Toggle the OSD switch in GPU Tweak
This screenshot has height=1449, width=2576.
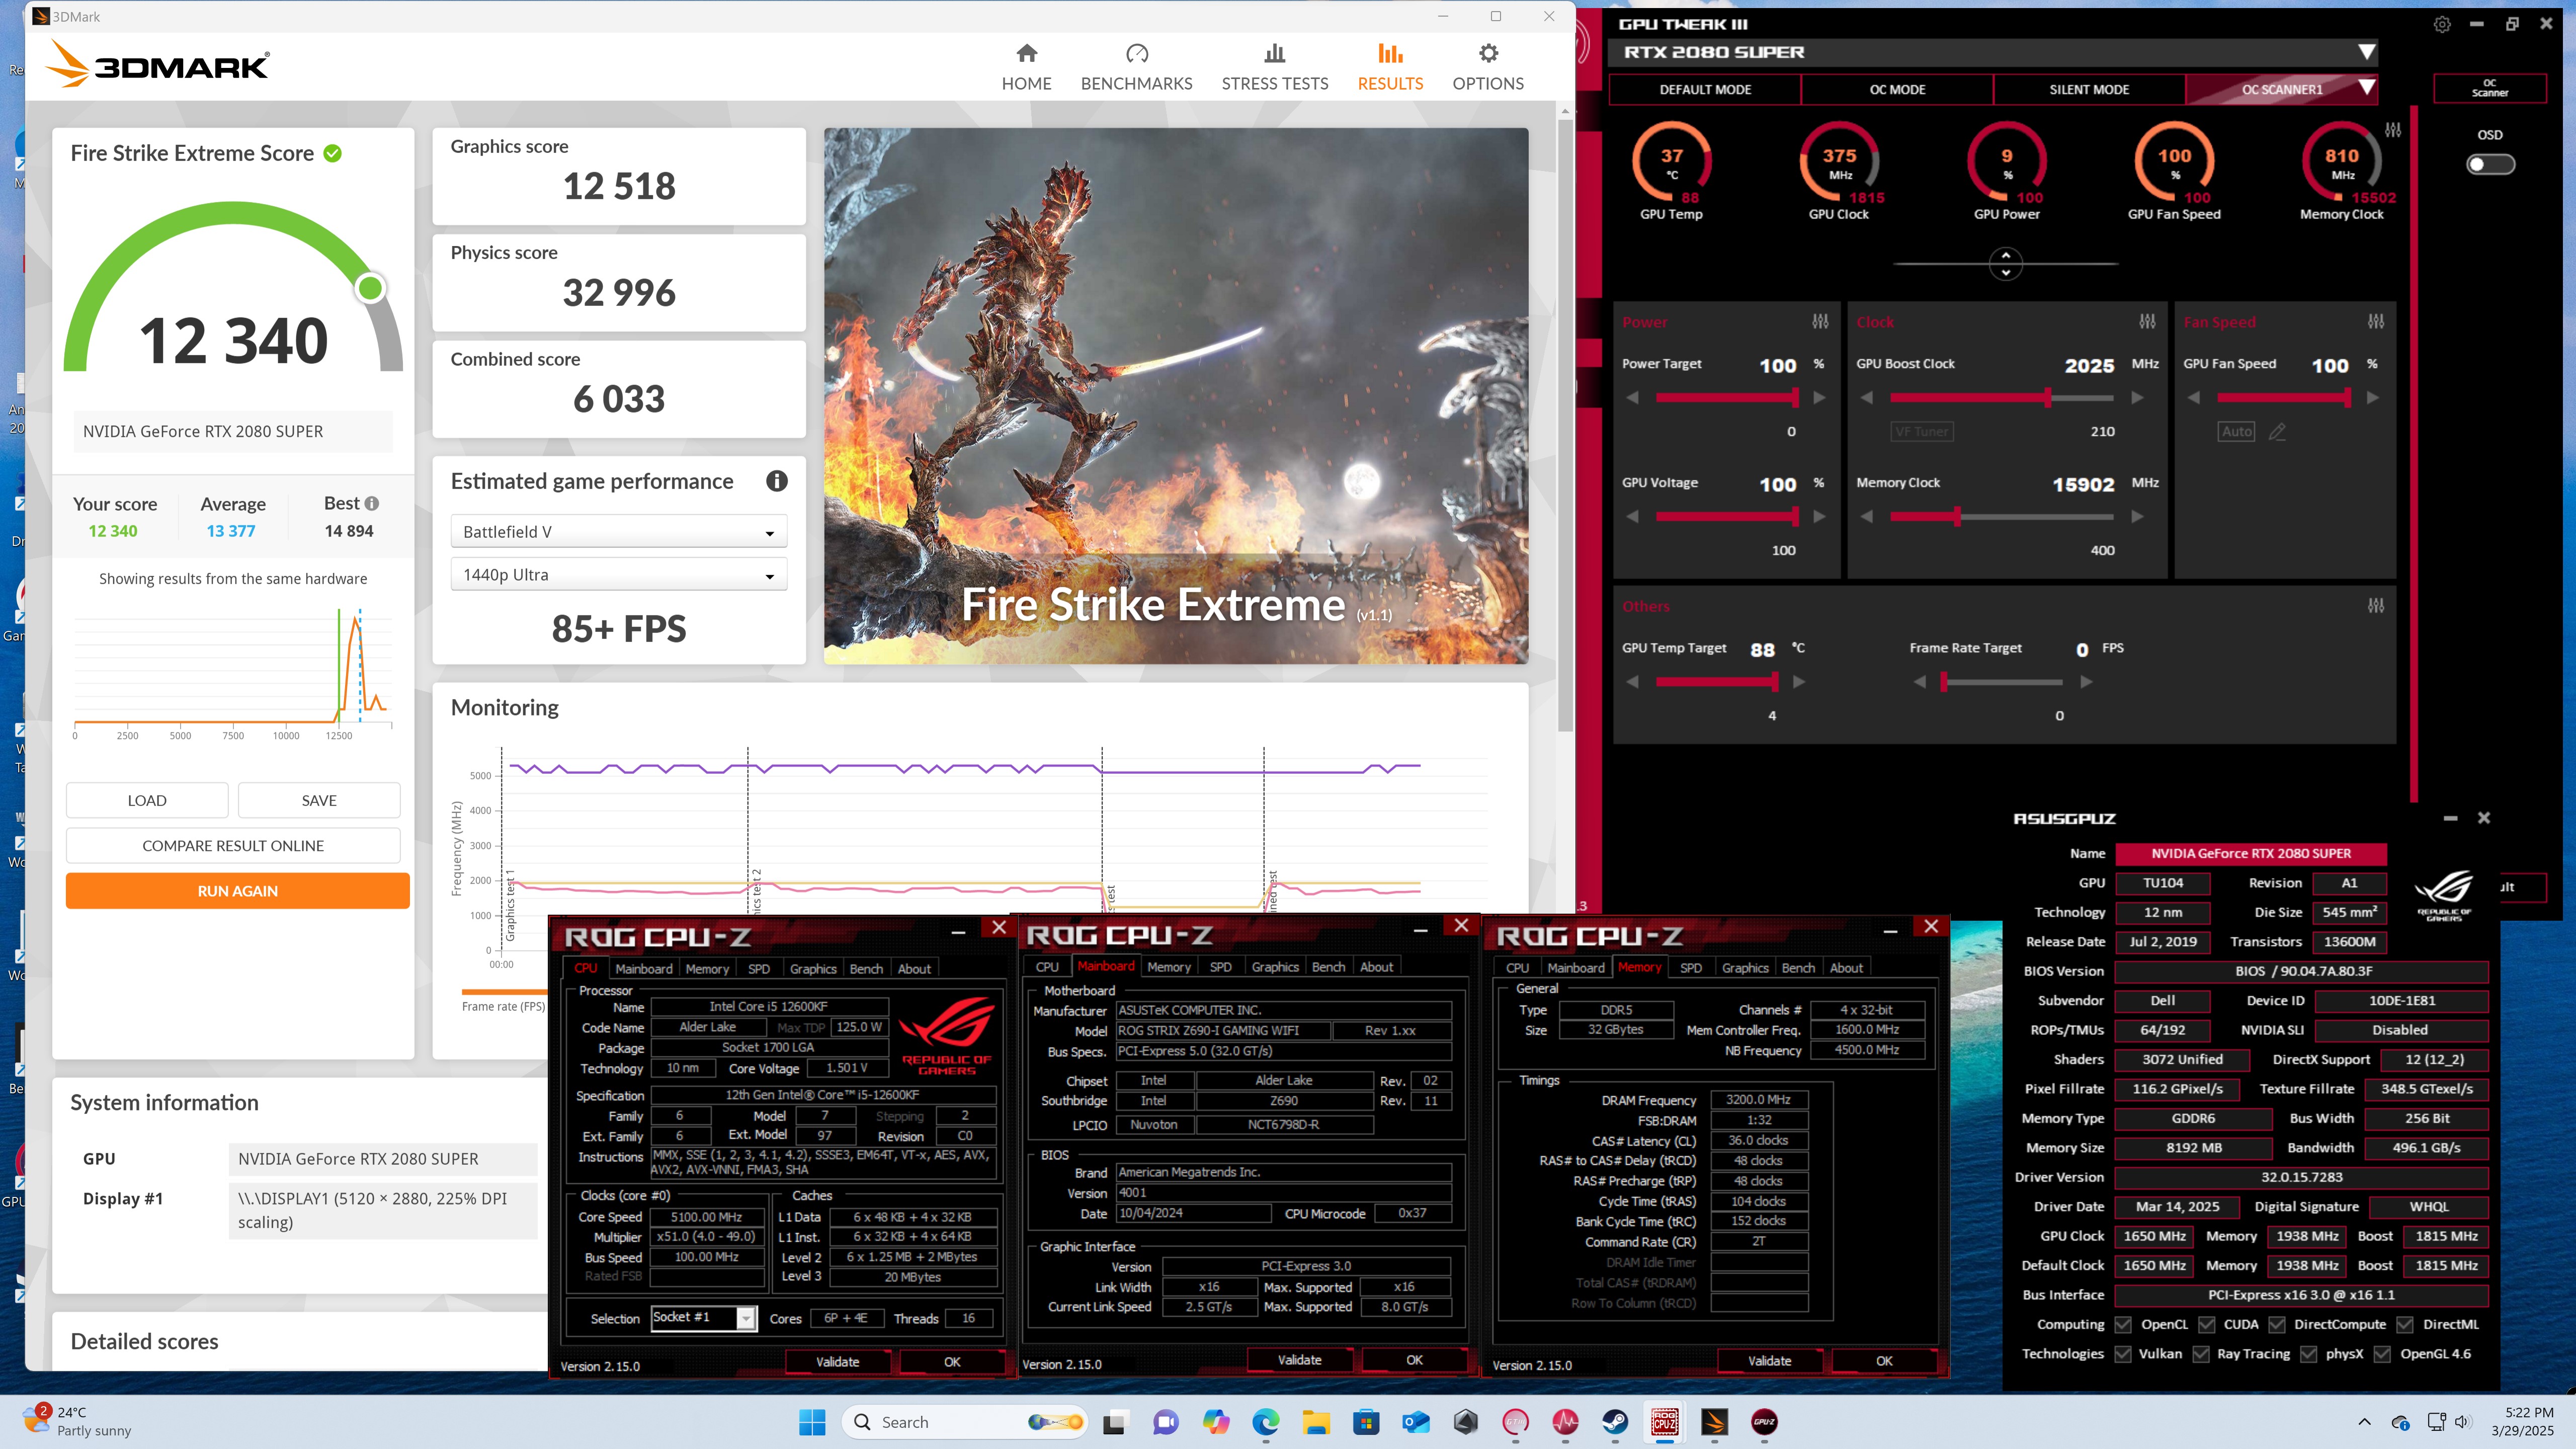pos(2490,164)
